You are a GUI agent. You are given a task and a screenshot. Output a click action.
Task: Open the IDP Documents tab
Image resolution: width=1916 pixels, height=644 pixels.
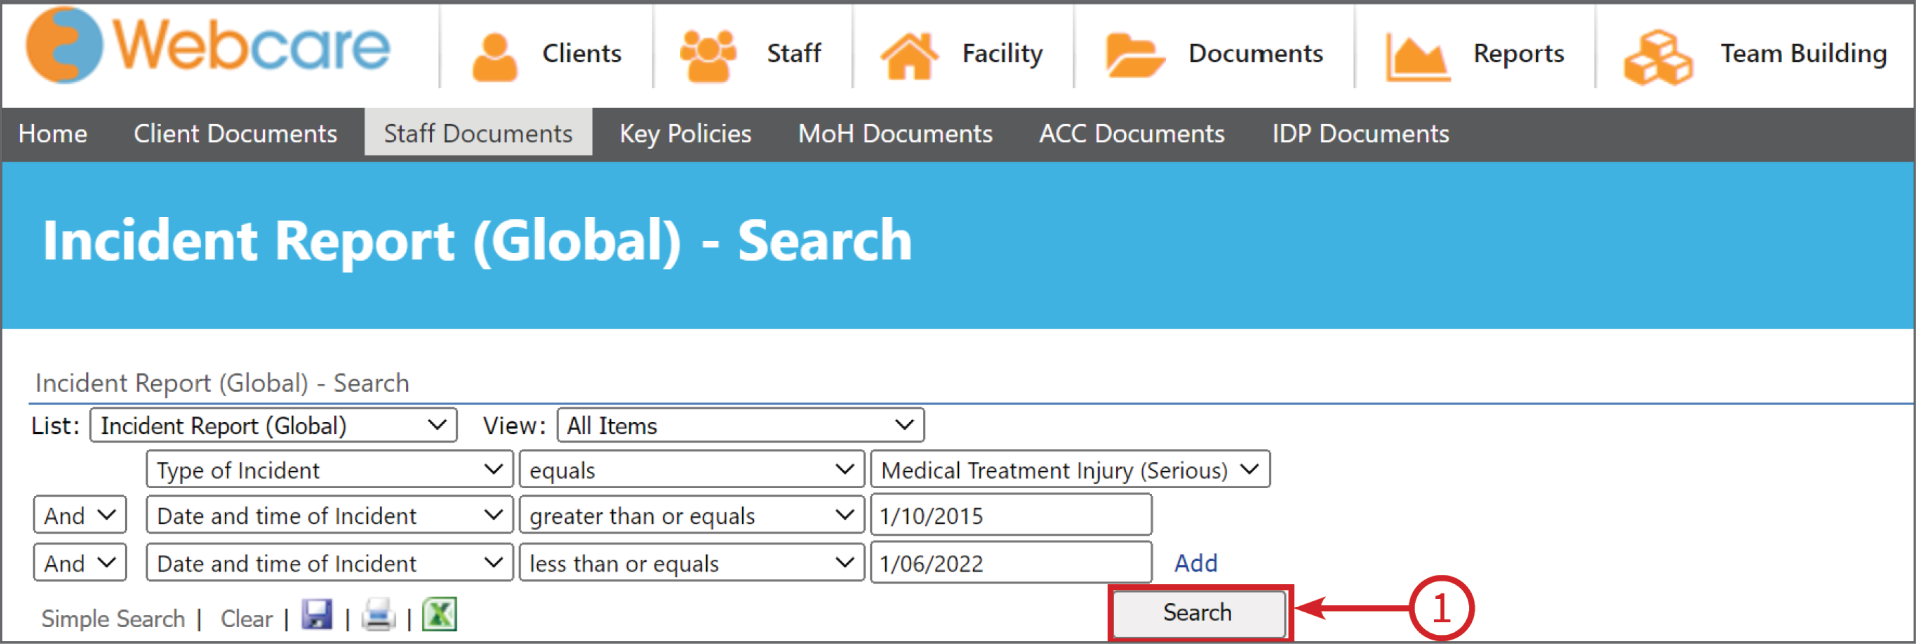(1360, 134)
